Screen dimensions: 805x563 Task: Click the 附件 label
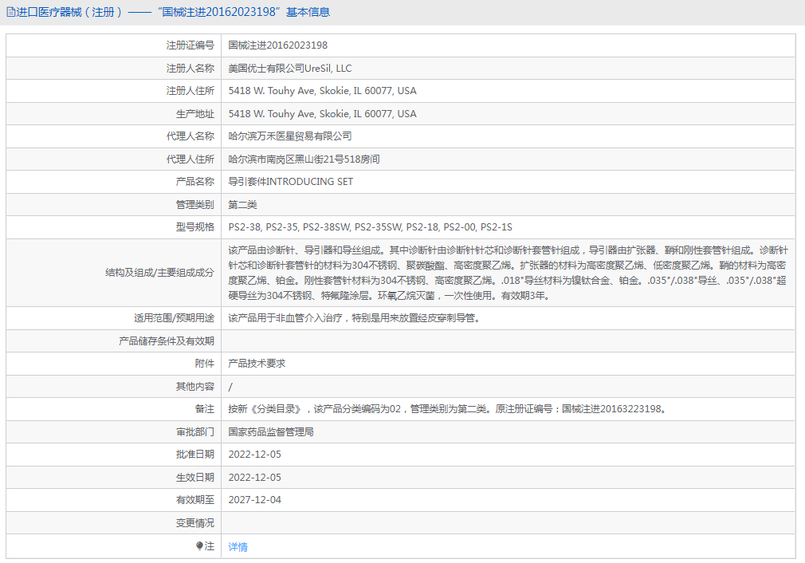tap(204, 364)
